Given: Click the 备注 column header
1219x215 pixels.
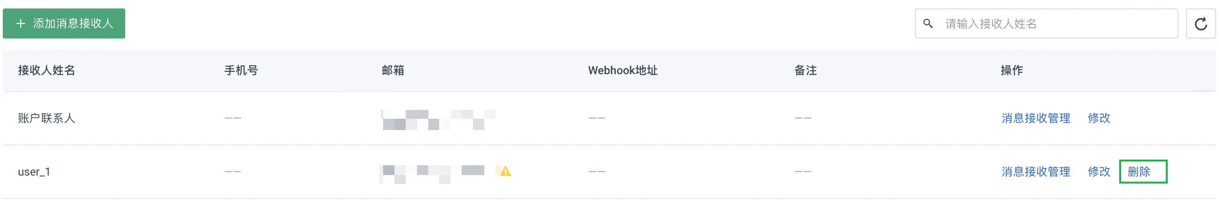Looking at the screenshot, I should click(x=805, y=70).
